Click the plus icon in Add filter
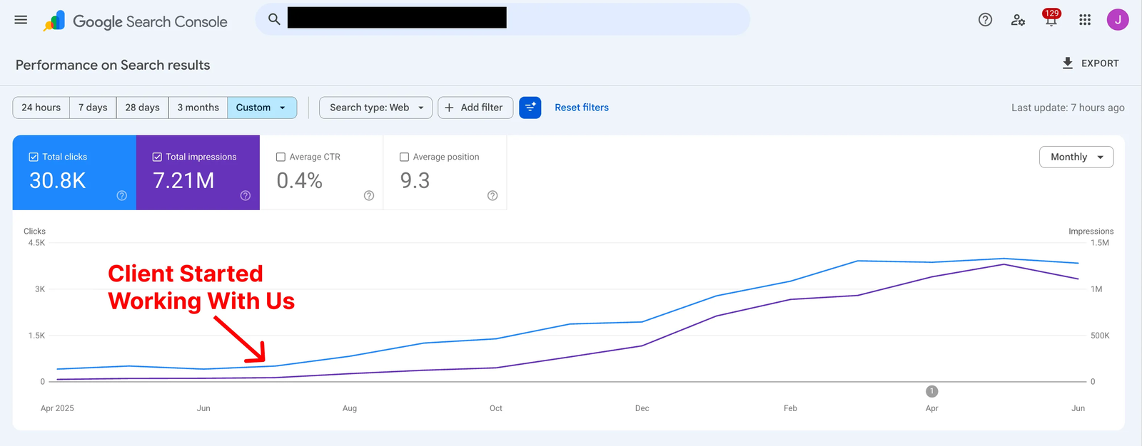The image size is (1142, 446). pos(449,108)
